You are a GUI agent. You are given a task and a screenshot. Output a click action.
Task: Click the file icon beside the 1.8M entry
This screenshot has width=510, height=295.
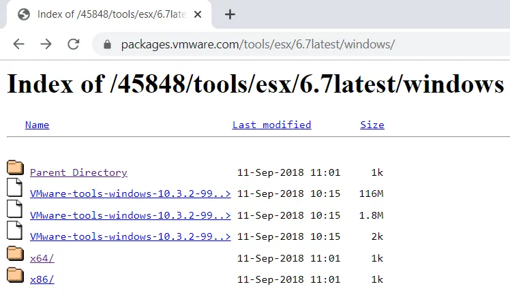(x=14, y=209)
